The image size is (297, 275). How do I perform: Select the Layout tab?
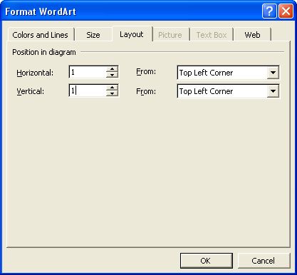[x=132, y=34]
